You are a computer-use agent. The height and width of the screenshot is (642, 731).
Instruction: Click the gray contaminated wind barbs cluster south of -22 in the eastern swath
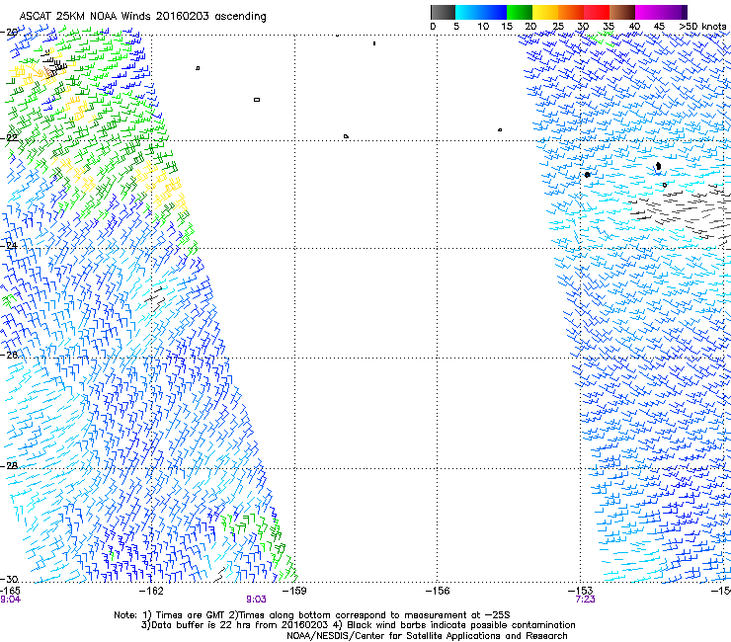tap(681, 212)
